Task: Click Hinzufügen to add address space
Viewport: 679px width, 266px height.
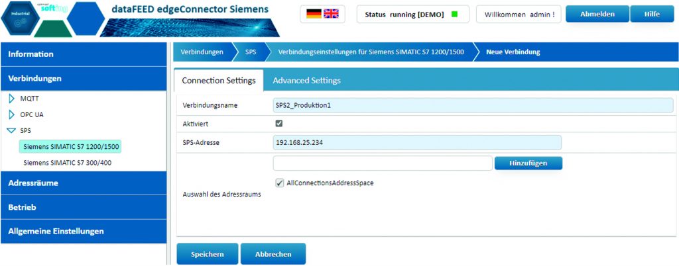Action: (x=528, y=163)
